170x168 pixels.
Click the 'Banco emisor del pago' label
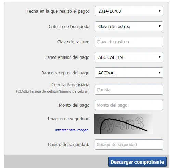click(x=67, y=57)
